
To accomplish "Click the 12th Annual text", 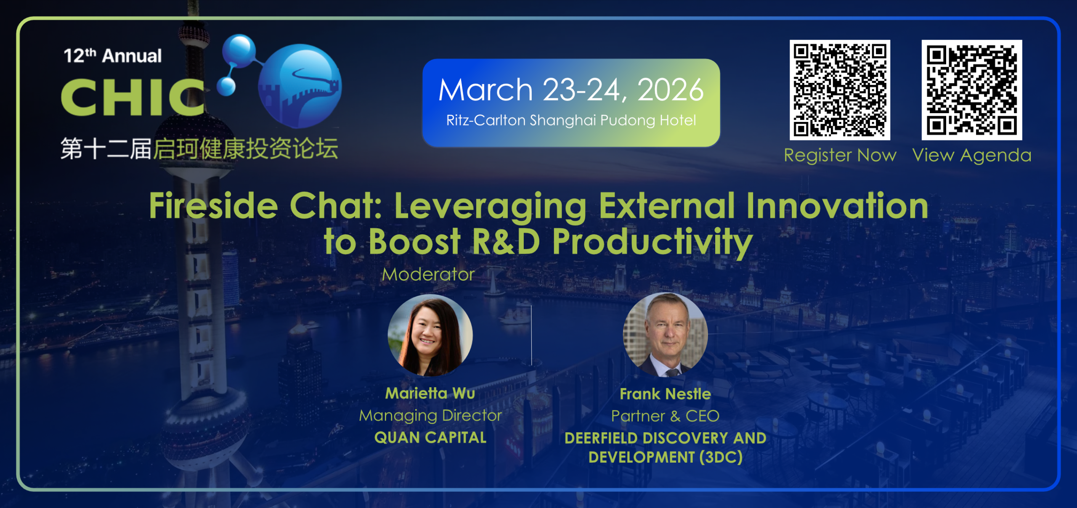I will (x=112, y=56).
